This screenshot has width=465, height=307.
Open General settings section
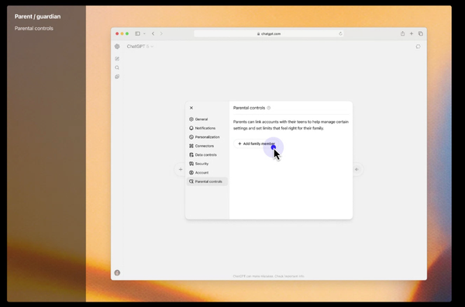(207, 119)
